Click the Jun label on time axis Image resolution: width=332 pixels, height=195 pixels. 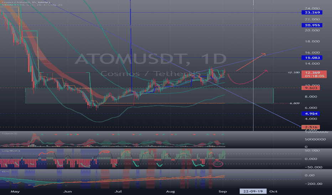tap(67, 191)
